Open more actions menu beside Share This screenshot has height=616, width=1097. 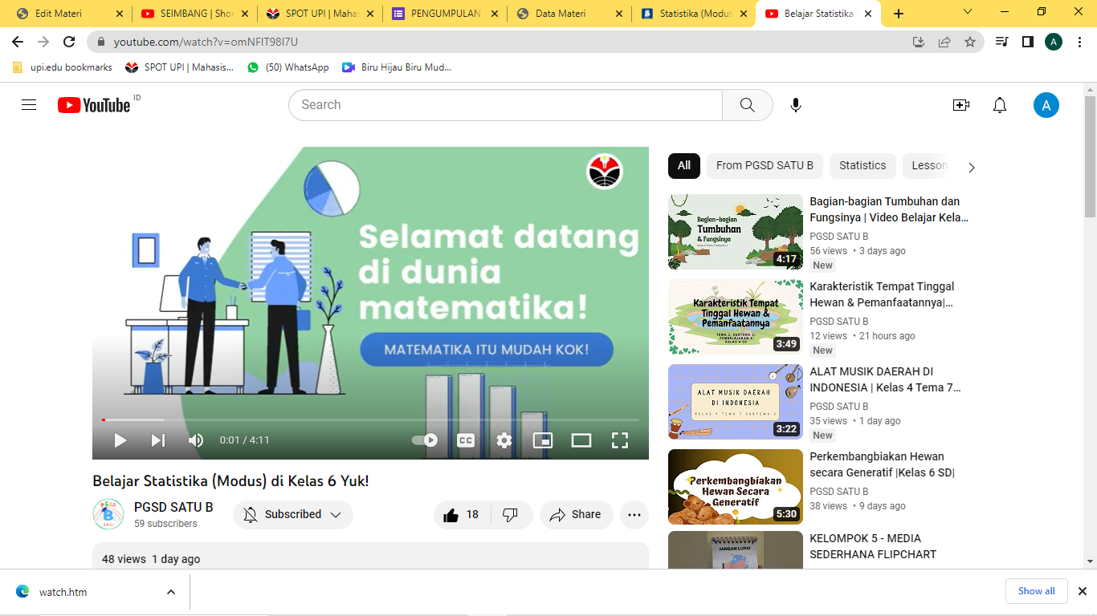coord(634,515)
